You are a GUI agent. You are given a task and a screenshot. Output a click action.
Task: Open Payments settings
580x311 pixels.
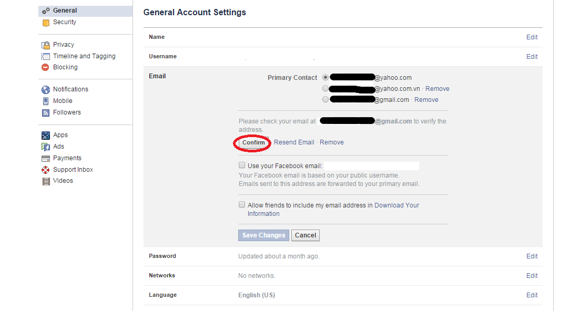click(x=67, y=158)
